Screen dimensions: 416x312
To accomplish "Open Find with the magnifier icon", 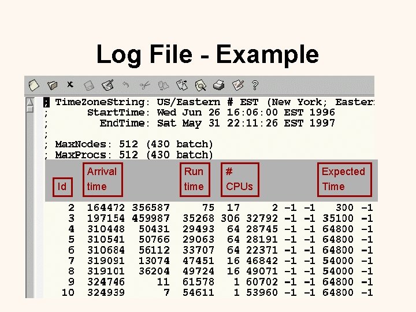I will 200,86.
